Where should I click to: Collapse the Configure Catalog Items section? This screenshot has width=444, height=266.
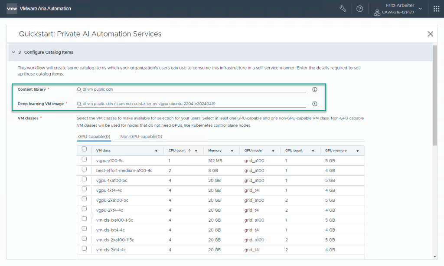13,53
